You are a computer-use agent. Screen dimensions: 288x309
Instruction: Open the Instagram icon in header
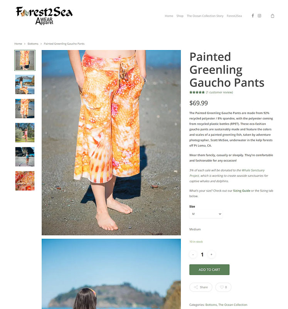pos(259,15)
